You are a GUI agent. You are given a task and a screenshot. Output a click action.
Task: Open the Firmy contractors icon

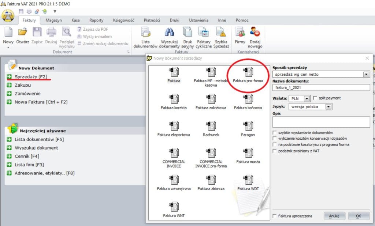point(240,33)
